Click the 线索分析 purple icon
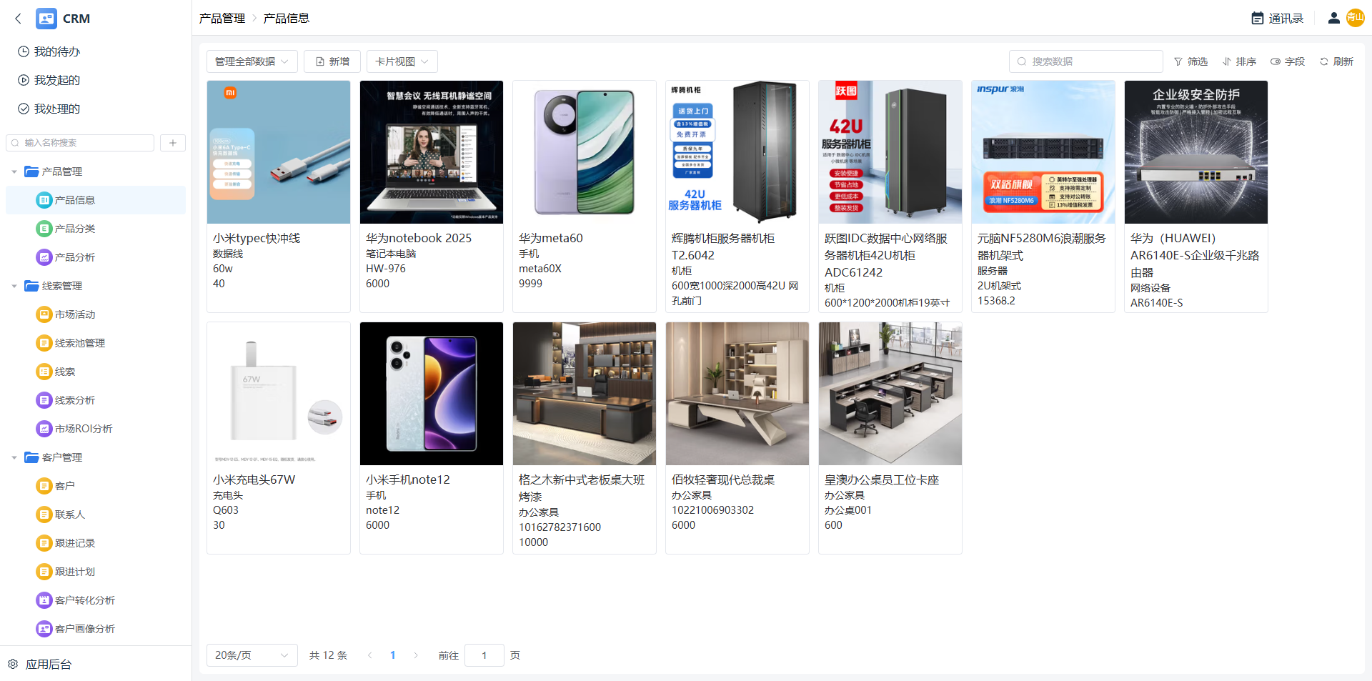Viewport: 1372px width, 681px height. pos(44,400)
